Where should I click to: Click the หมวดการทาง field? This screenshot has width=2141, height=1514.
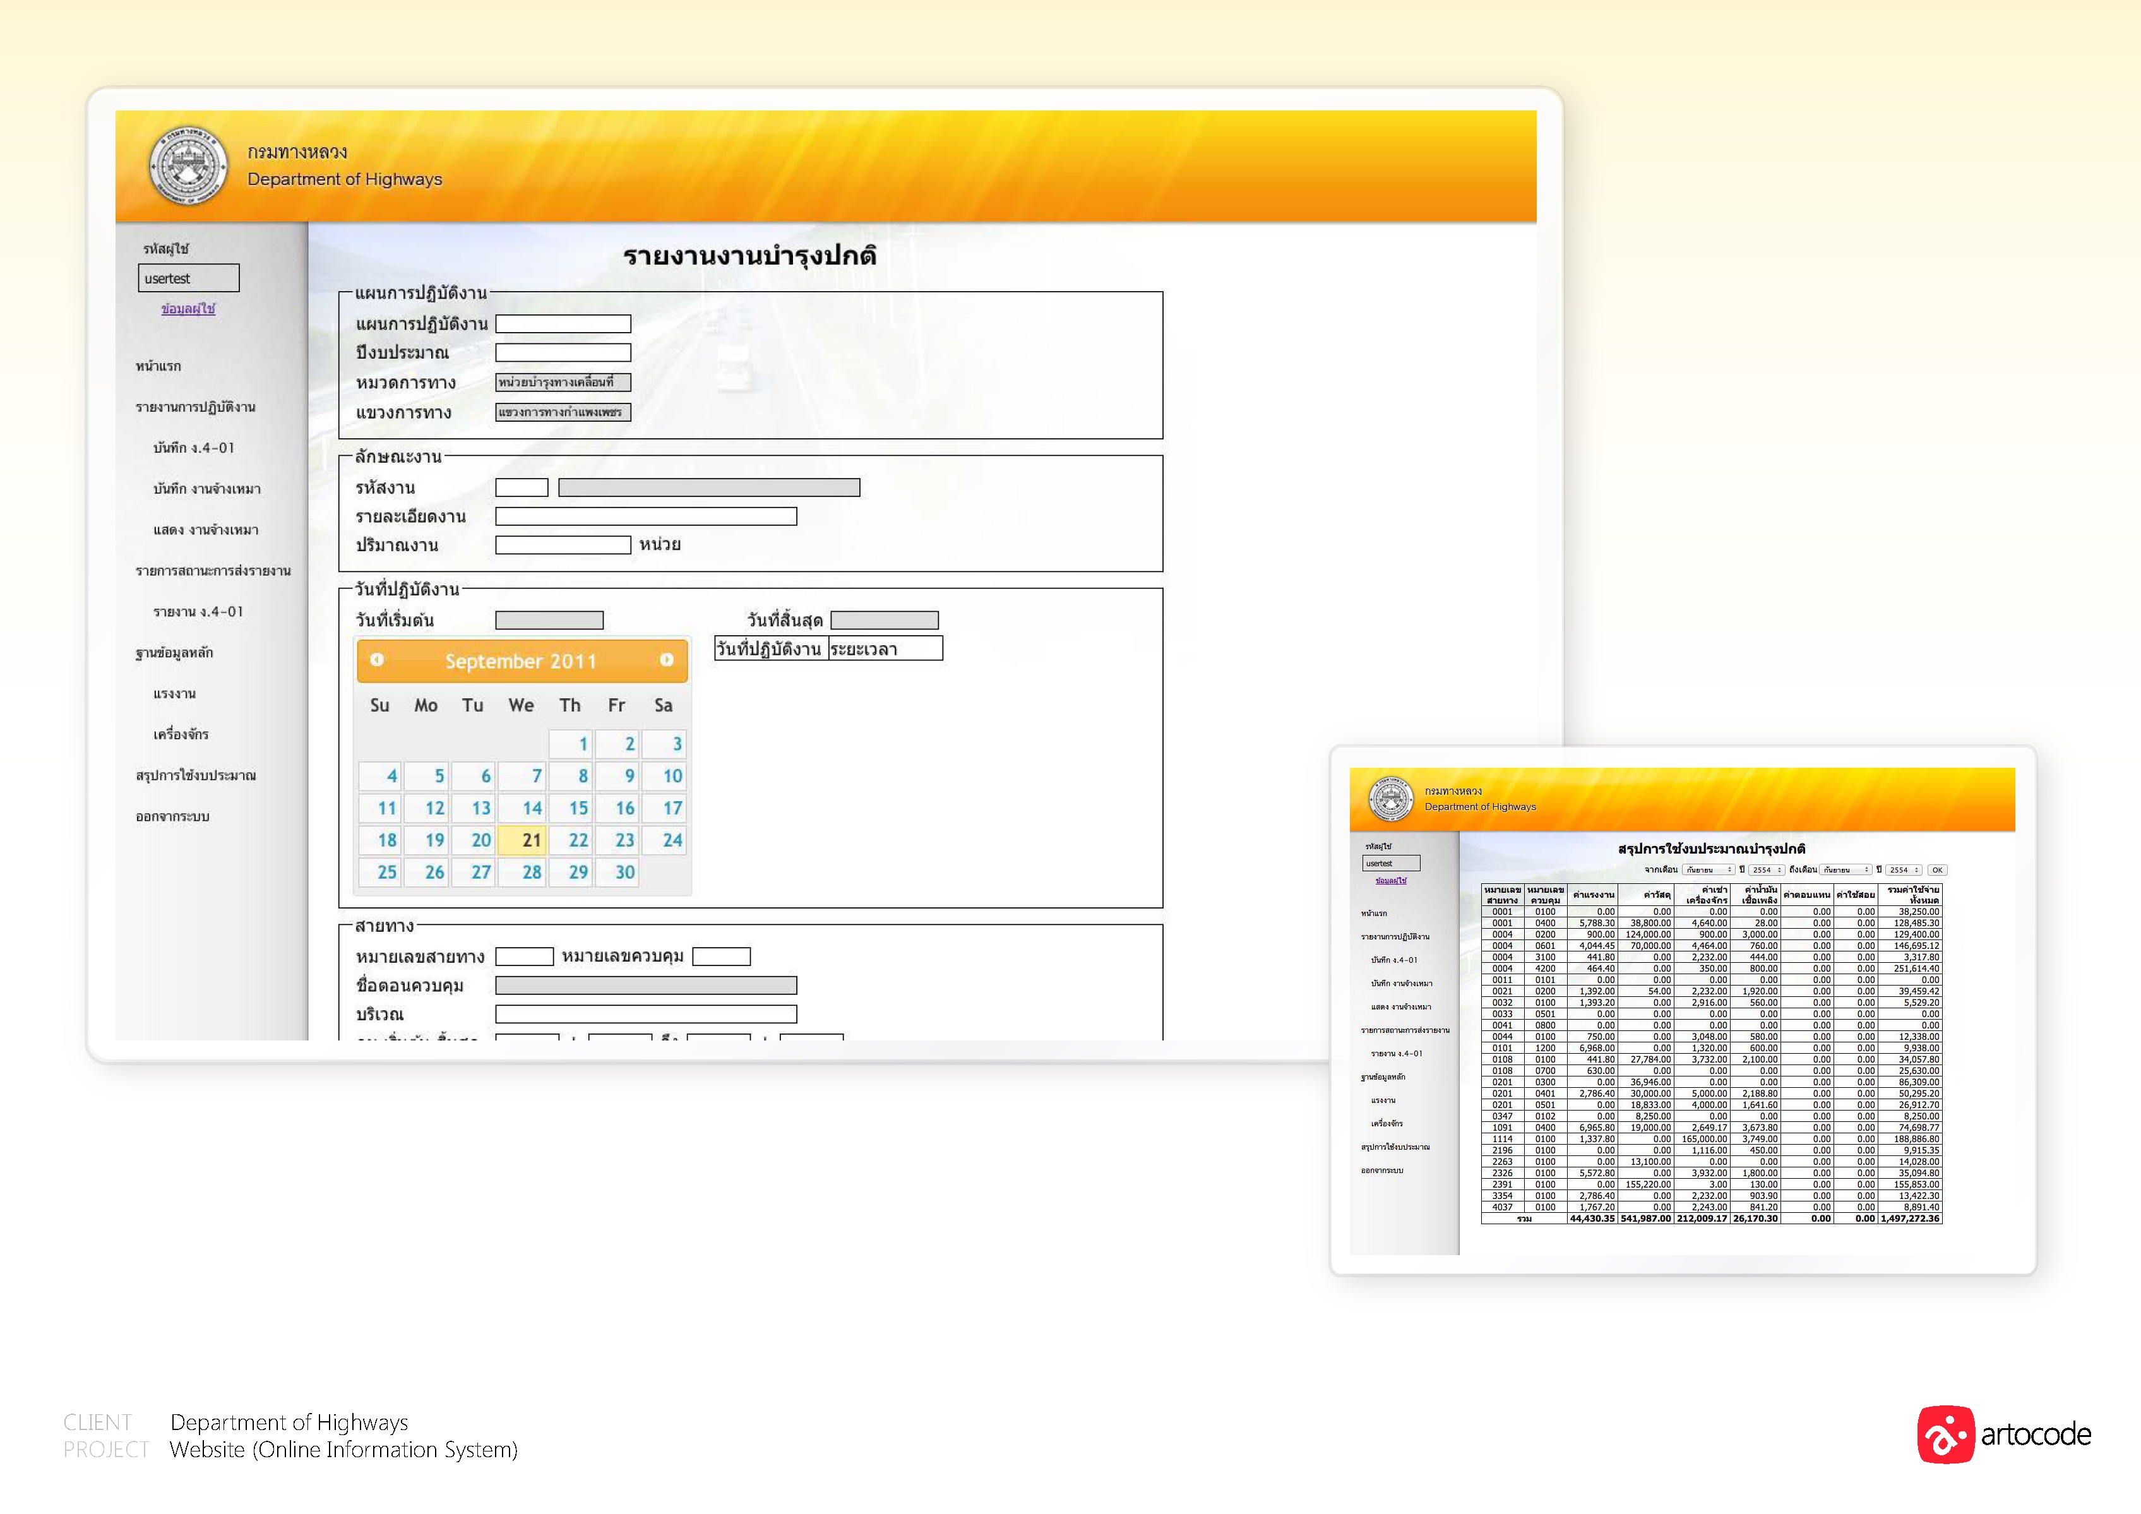point(563,382)
